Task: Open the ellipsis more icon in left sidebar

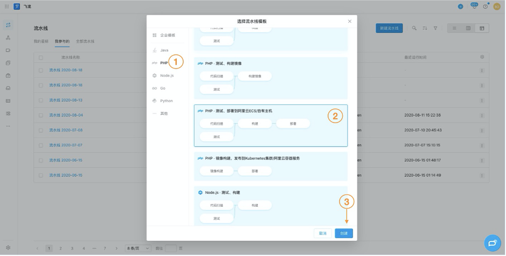Action: click(8, 126)
